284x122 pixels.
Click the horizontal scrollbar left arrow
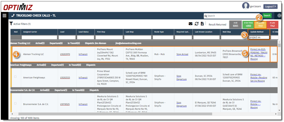(12, 114)
